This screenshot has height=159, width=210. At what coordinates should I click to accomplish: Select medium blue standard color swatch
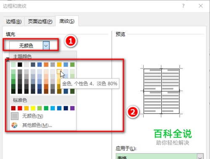point(59,108)
